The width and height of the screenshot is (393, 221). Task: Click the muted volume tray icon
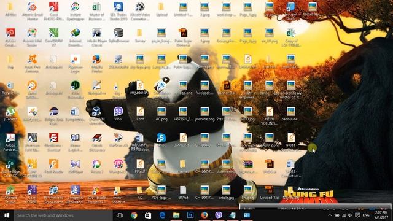tap(351, 215)
